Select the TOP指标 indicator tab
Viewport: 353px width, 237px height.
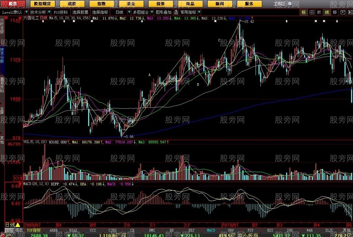[x=34, y=230]
